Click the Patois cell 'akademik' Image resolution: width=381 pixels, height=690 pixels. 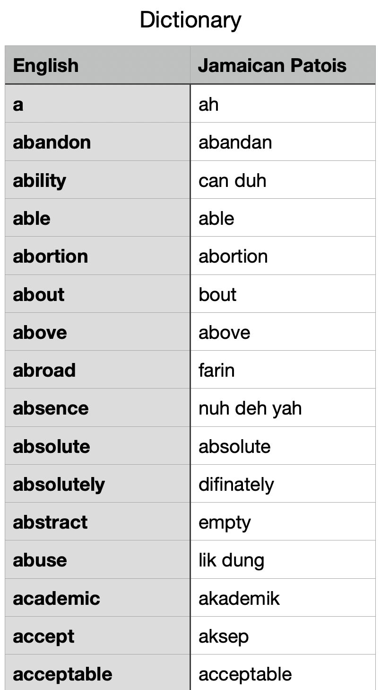239,598
